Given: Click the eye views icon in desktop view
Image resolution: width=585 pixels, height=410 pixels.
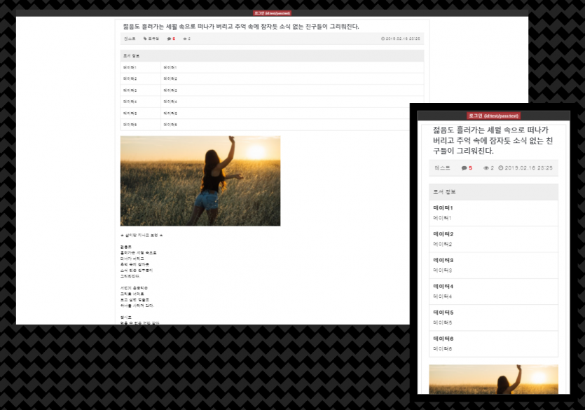Looking at the screenshot, I should pos(184,39).
